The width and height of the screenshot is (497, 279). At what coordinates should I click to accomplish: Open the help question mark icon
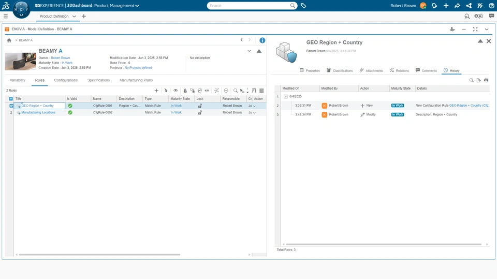(x=491, y=6)
